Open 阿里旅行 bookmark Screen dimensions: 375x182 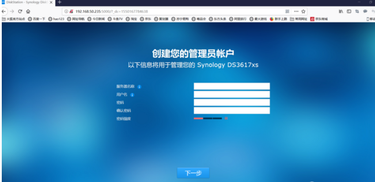pos(238,19)
